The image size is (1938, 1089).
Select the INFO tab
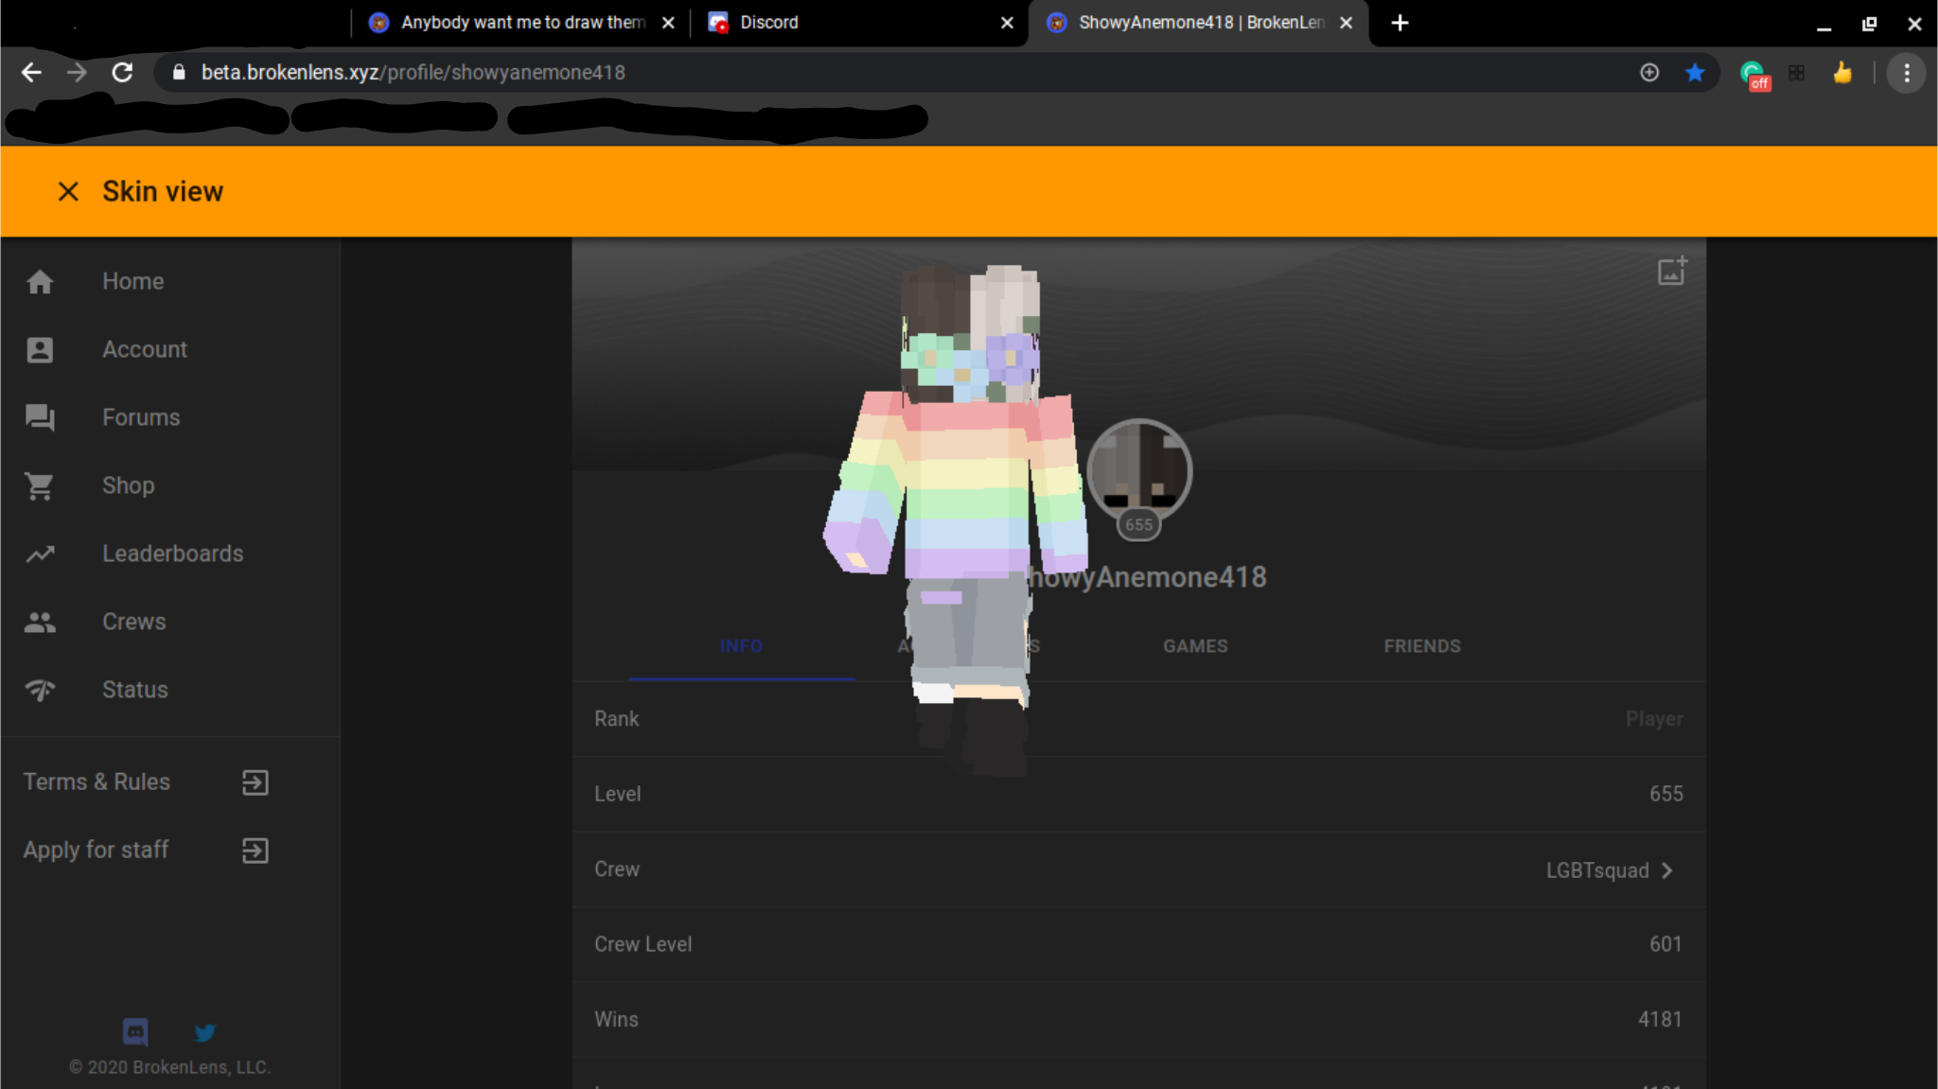click(741, 646)
